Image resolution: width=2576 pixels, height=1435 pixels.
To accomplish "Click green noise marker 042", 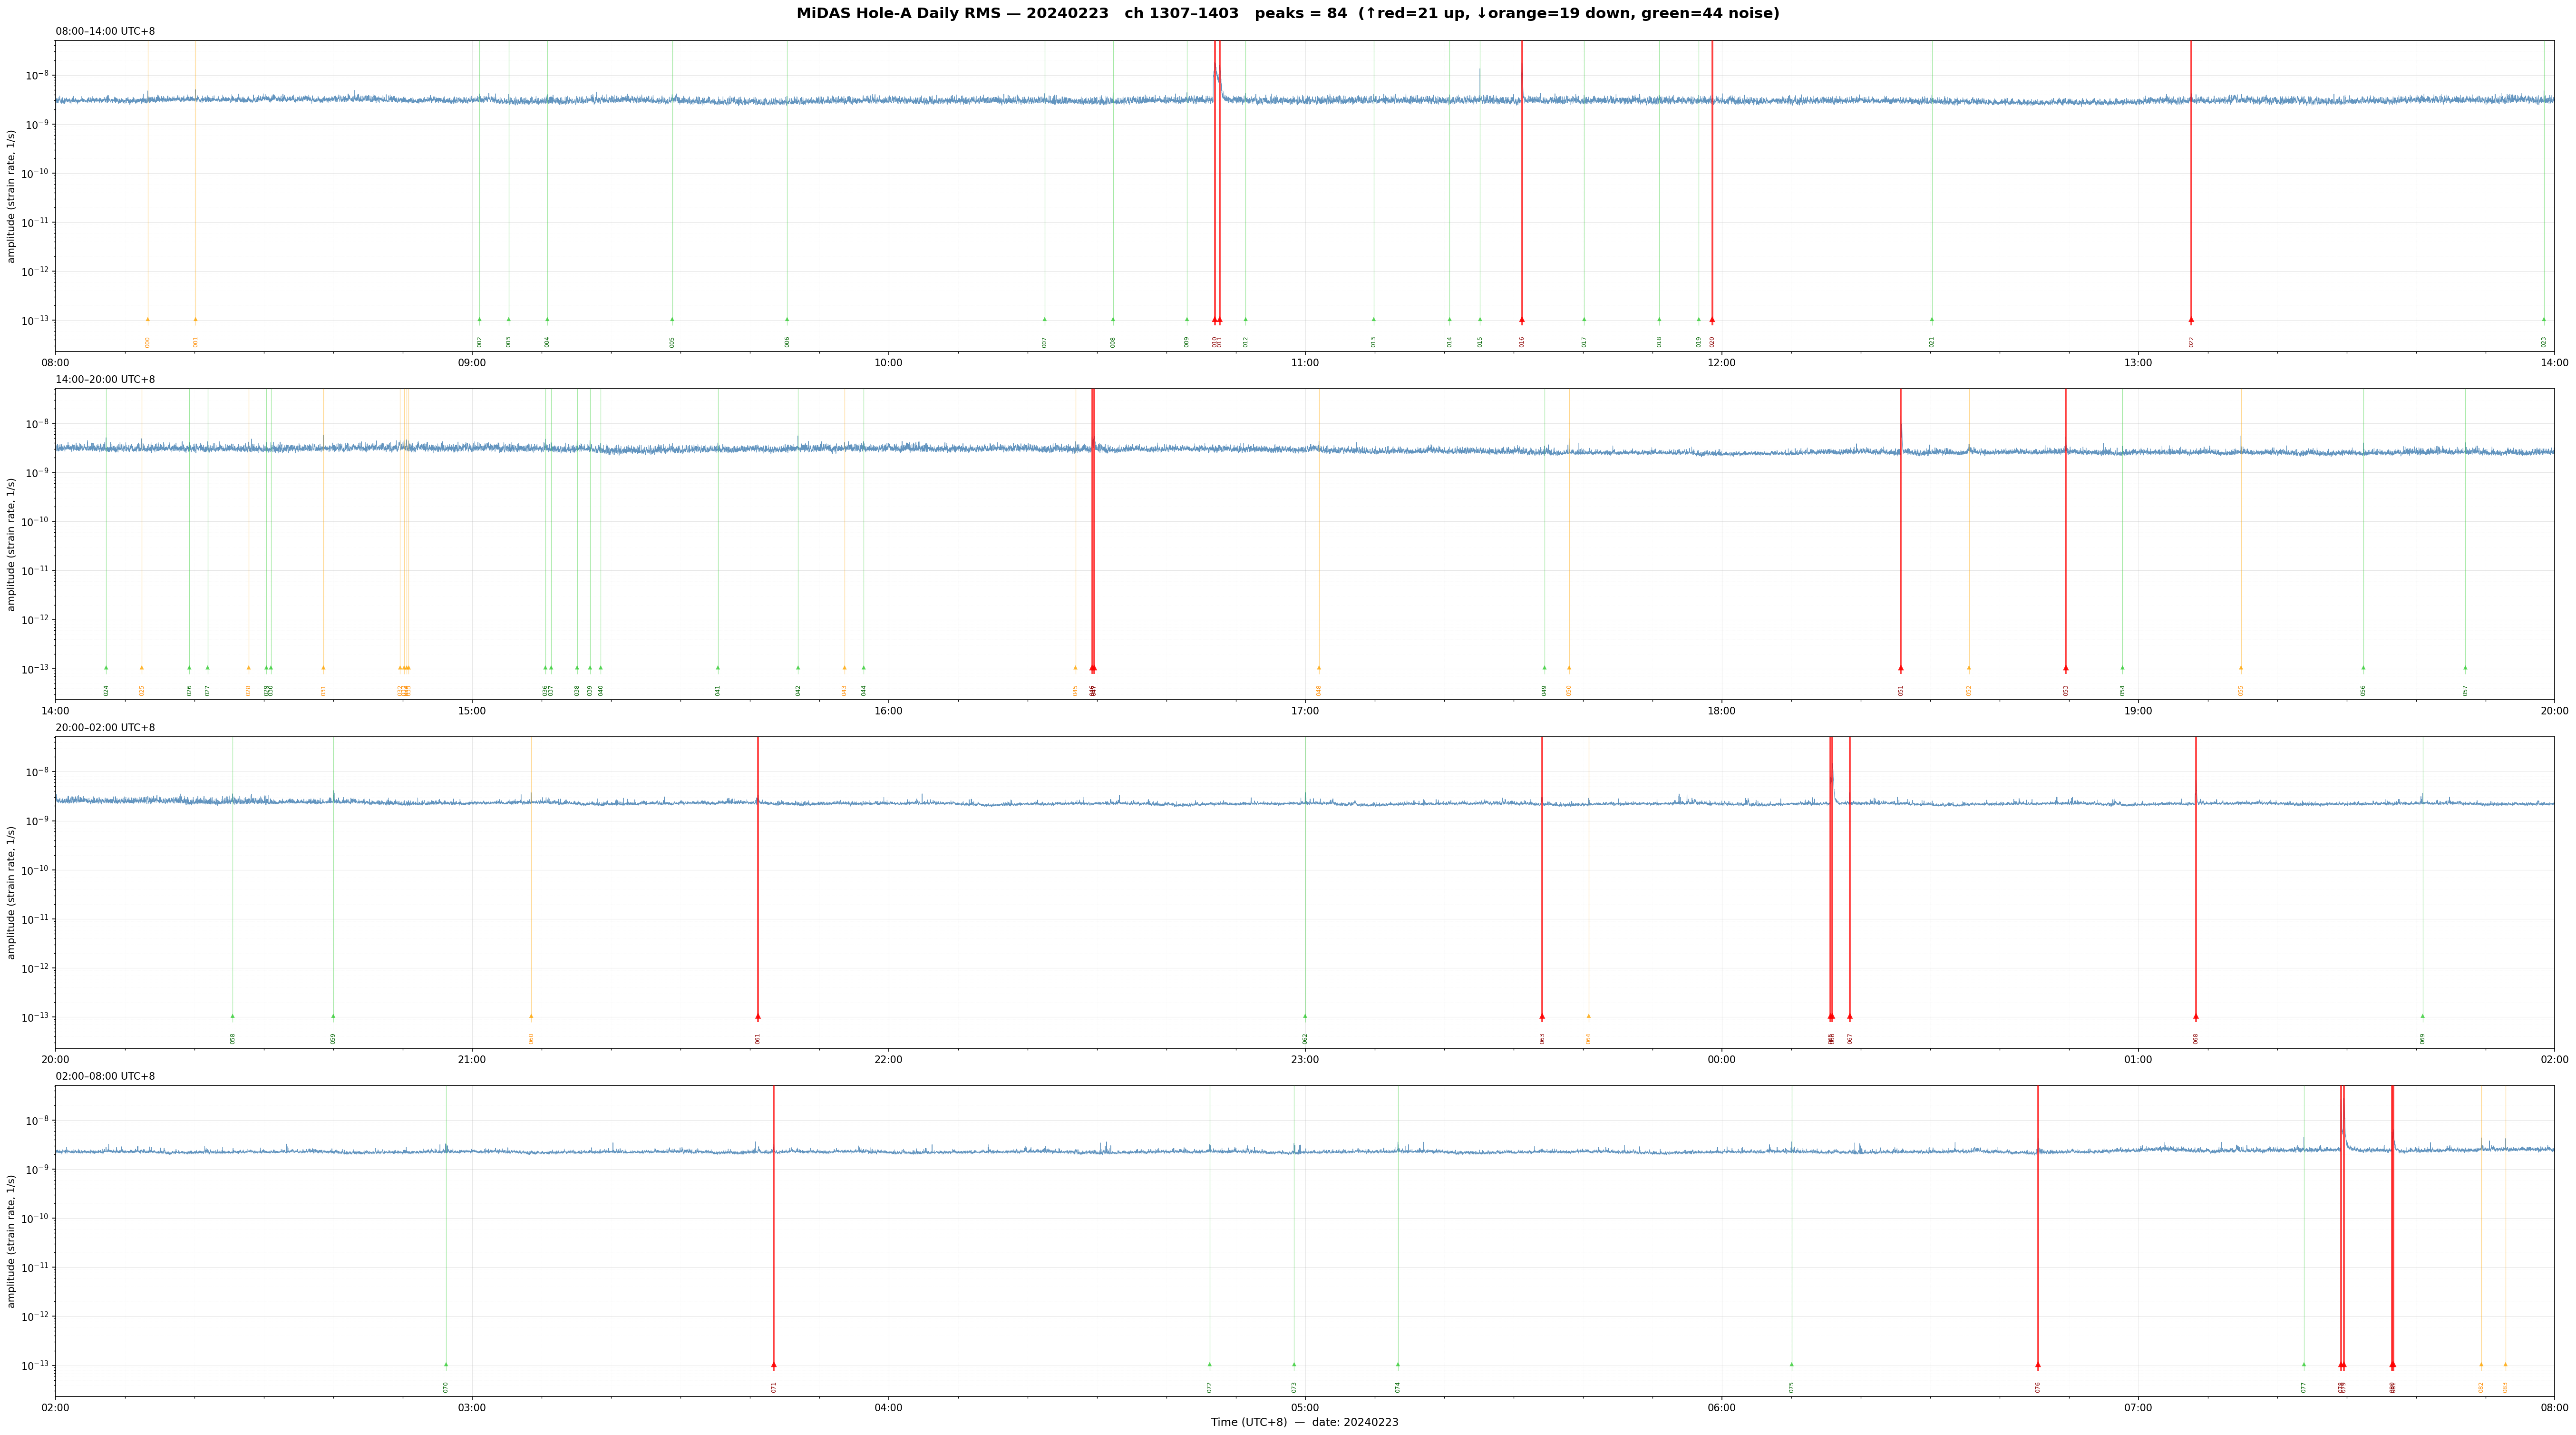I will click(798, 668).
